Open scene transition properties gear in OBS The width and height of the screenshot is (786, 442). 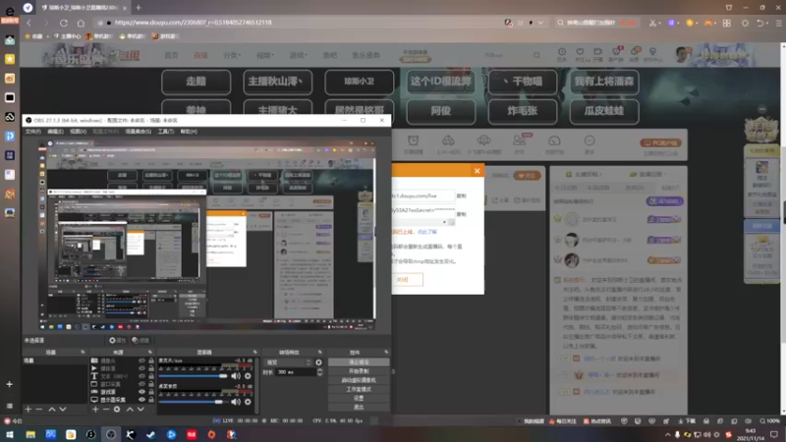click(x=318, y=362)
